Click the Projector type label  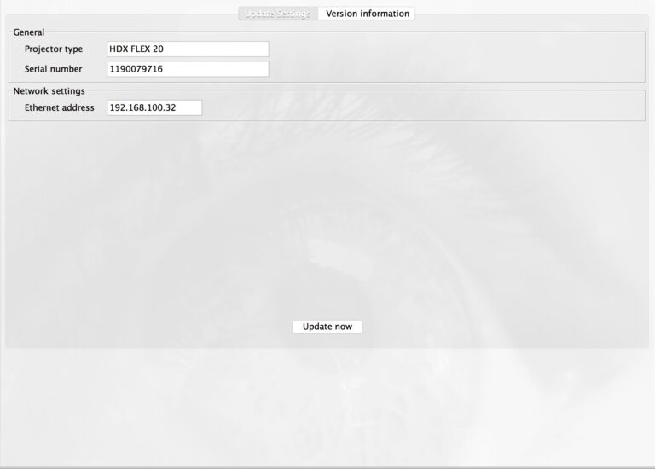tap(54, 49)
